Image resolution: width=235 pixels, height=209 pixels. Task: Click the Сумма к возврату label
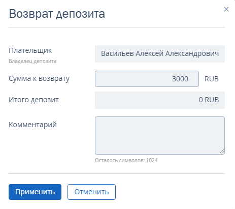coord(39,79)
